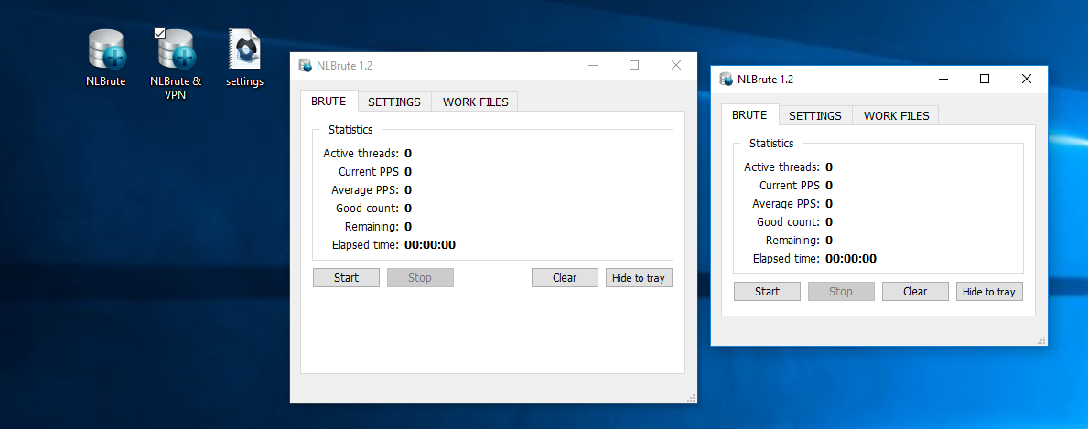1088x429 pixels.
Task: Untick the checkbox on NLBrute & VPN icon
Action: pos(160,34)
